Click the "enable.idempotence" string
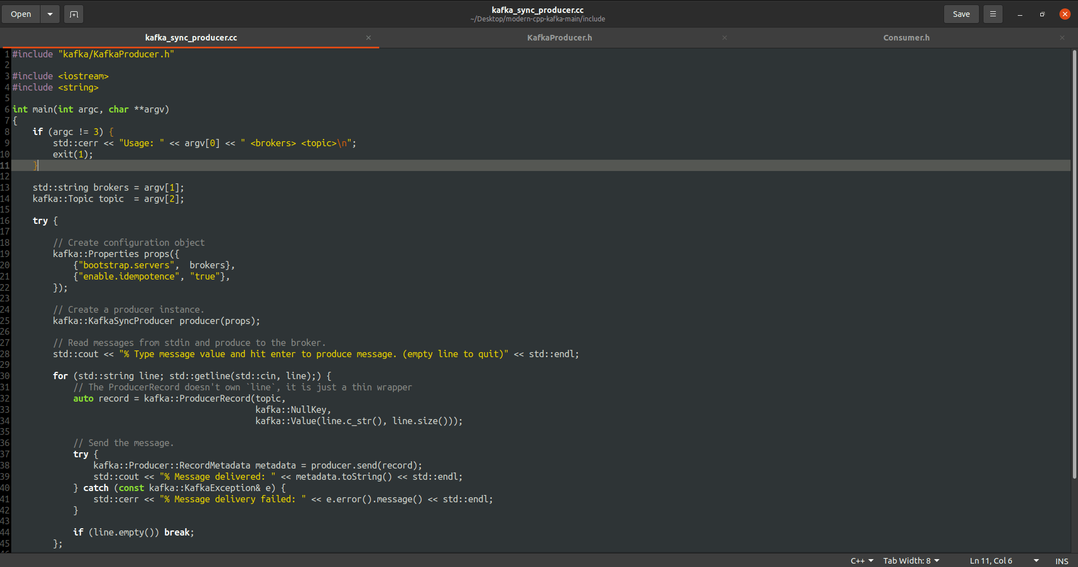Screen dimensions: 1078x567 (x=129, y=276)
